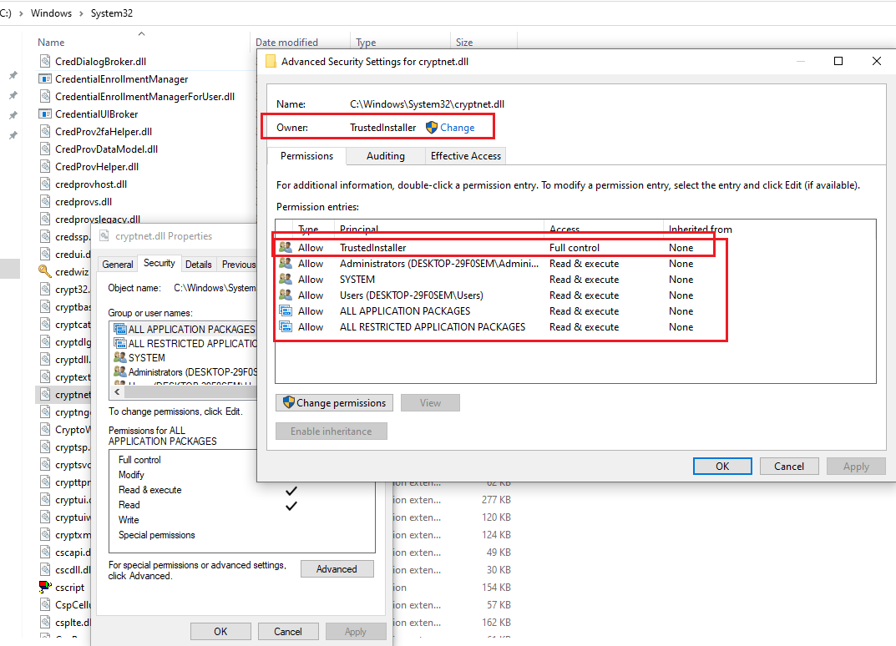The image size is (896, 646).
Task: Open Previous Versions tab in Properties
Action: click(x=237, y=265)
